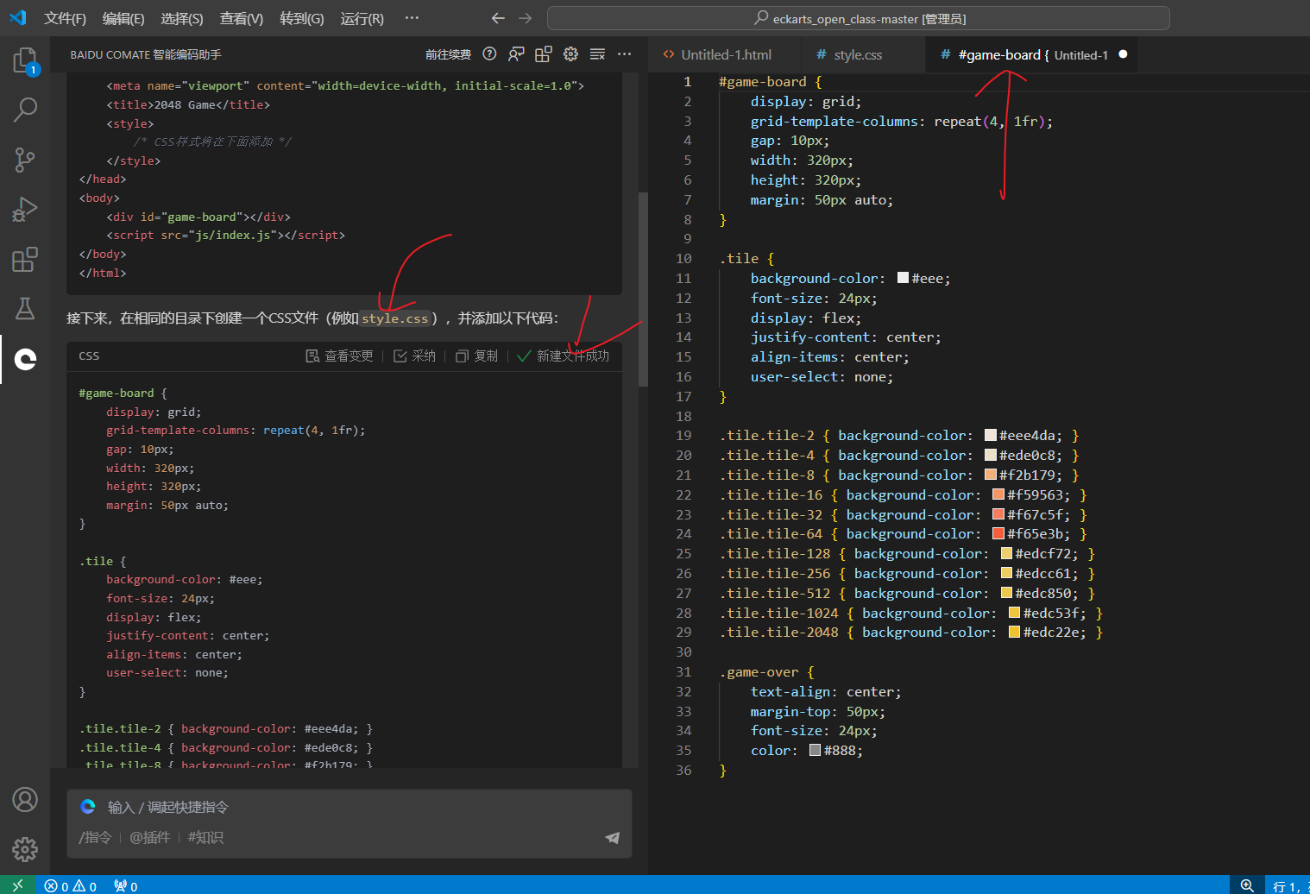Image resolution: width=1310 pixels, height=894 pixels.
Task: Click the eckarts_open_class-master search box
Action: pyautogui.click(x=859, y=18)
